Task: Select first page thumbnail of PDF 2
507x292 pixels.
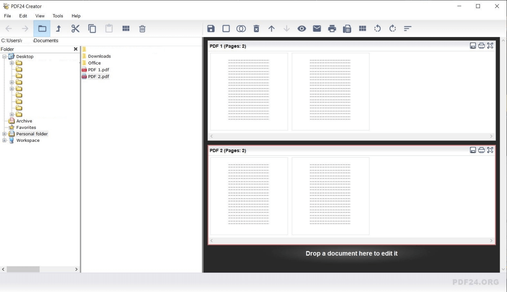Action: tap(249, 196)
